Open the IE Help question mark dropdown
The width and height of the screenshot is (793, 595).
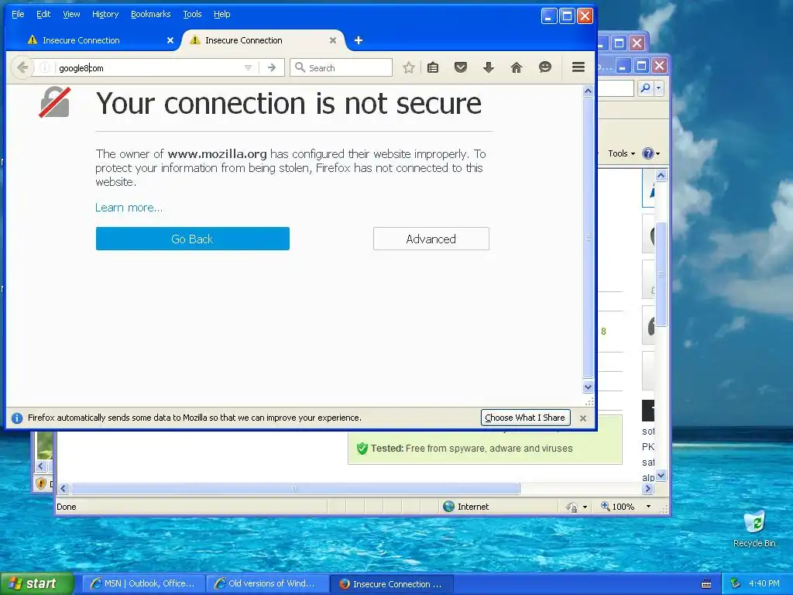(651, 153)
